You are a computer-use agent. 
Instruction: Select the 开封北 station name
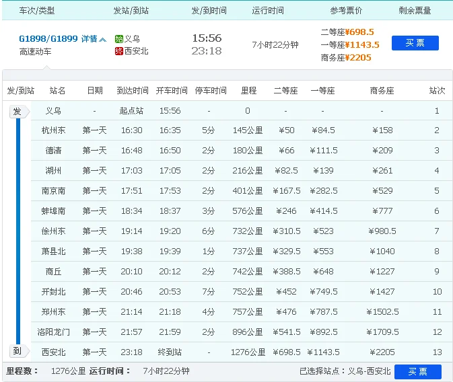53,292
